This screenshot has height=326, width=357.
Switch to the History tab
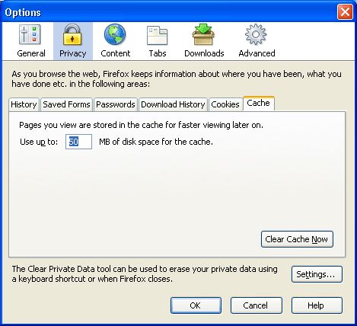[24, 104]
